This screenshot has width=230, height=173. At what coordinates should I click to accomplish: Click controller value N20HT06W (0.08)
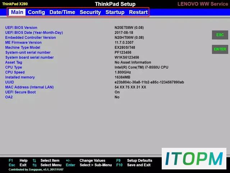coord(129,38)
